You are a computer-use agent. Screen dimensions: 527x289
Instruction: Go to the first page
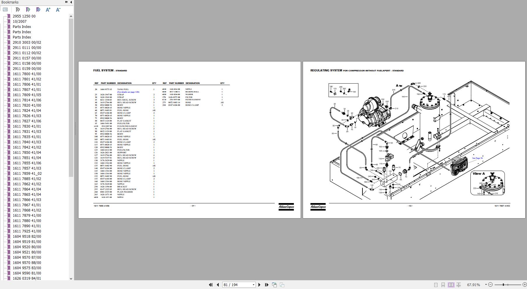tap(211, 285)
